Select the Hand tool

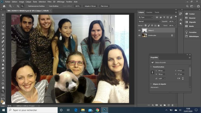click(x=3, y=88)
